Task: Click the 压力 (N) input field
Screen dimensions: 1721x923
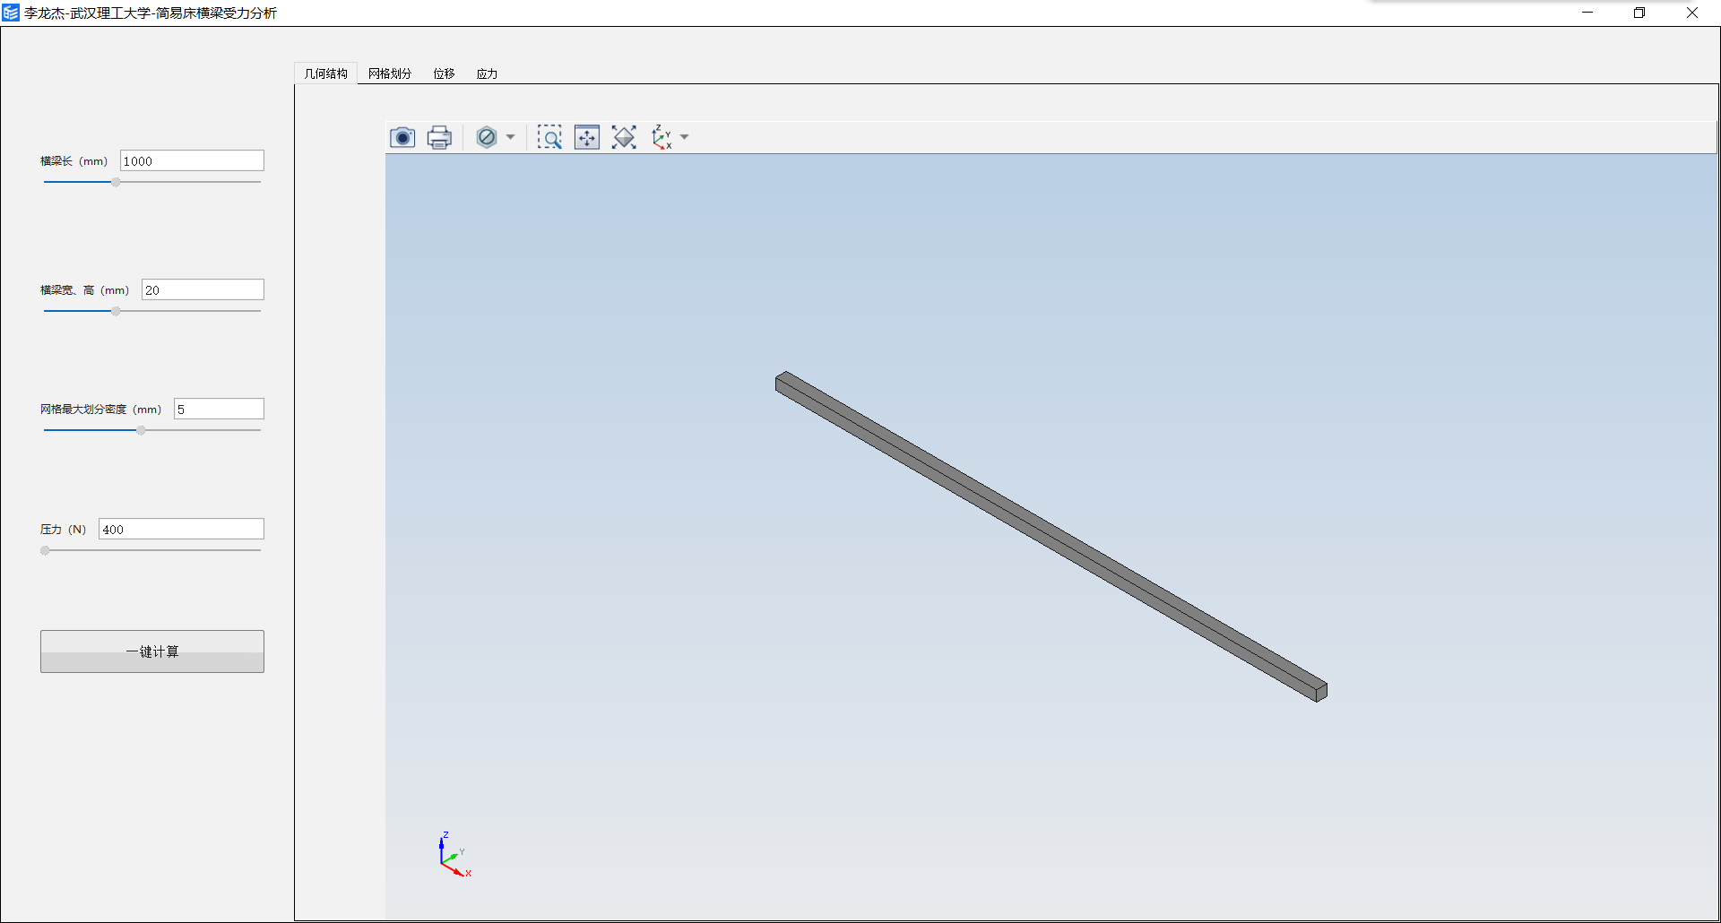Action: [x=181, y=529]
